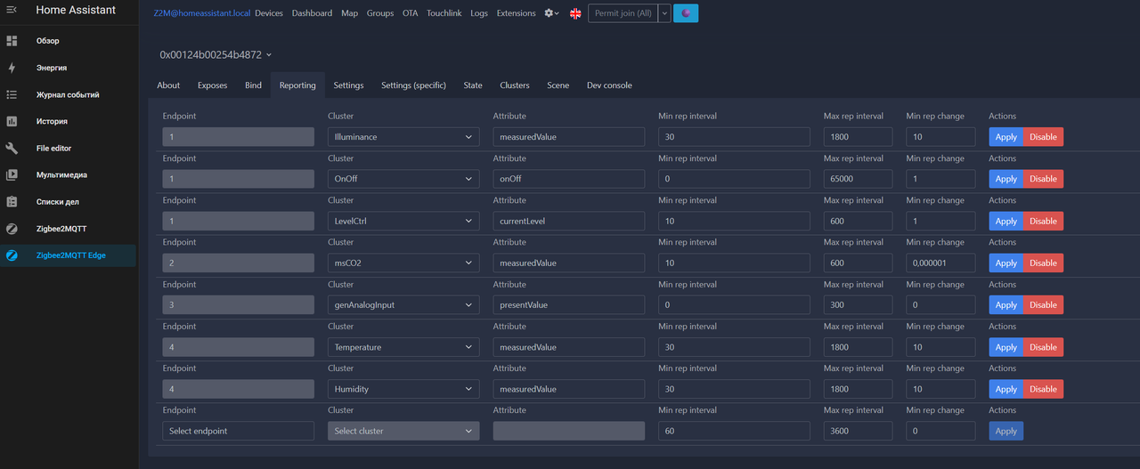This screenshot has width=1140, height=469.
Task: Open Groups in the top navigation
Action: [380, 13]
